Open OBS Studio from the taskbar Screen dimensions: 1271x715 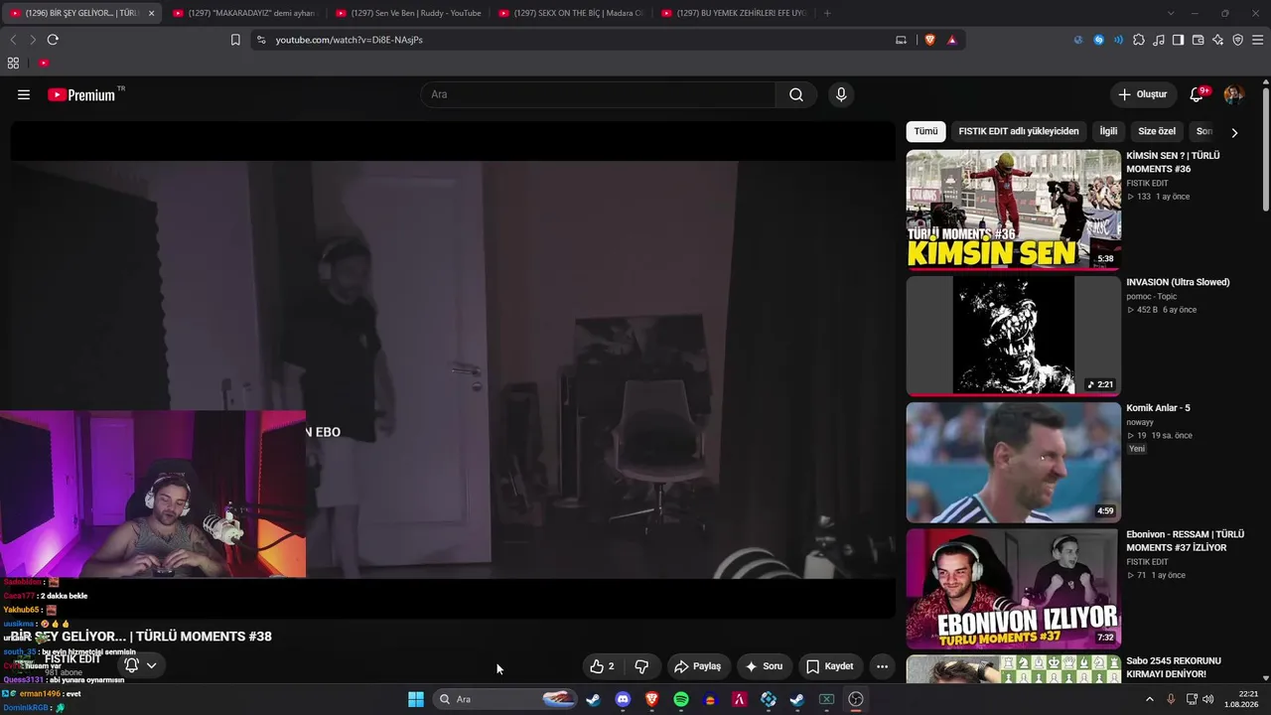pyautogui.click(x=856, y=699)
